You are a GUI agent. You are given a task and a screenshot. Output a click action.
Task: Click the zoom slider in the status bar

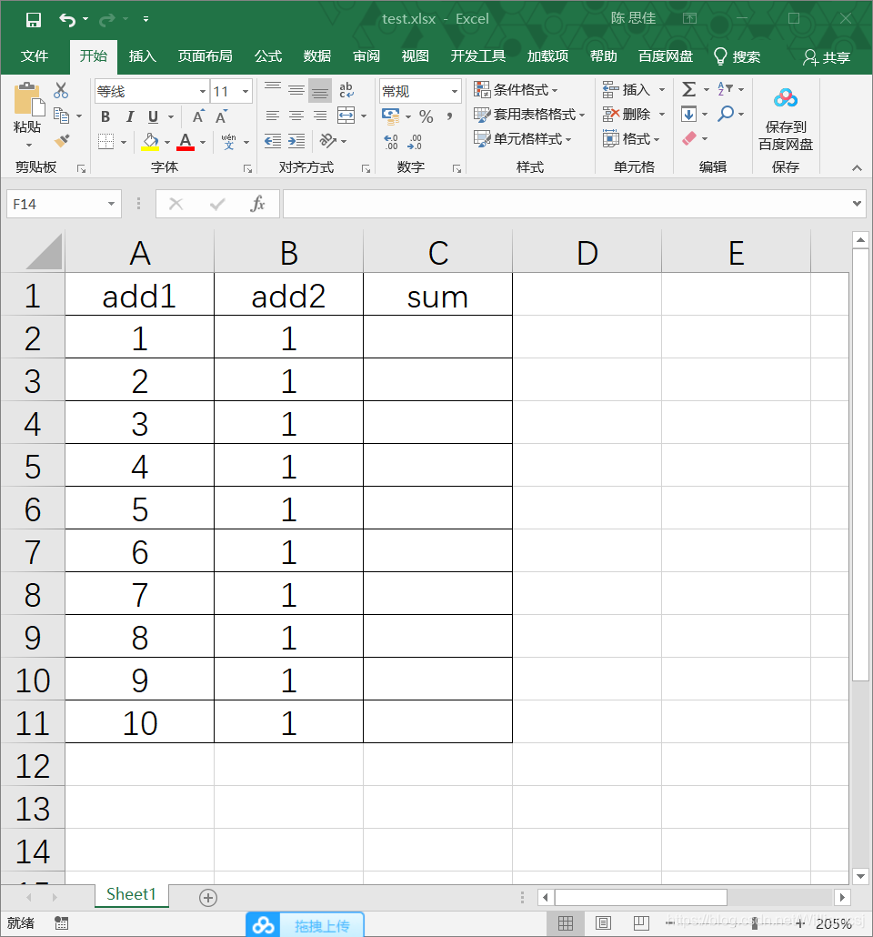[755, 923]
